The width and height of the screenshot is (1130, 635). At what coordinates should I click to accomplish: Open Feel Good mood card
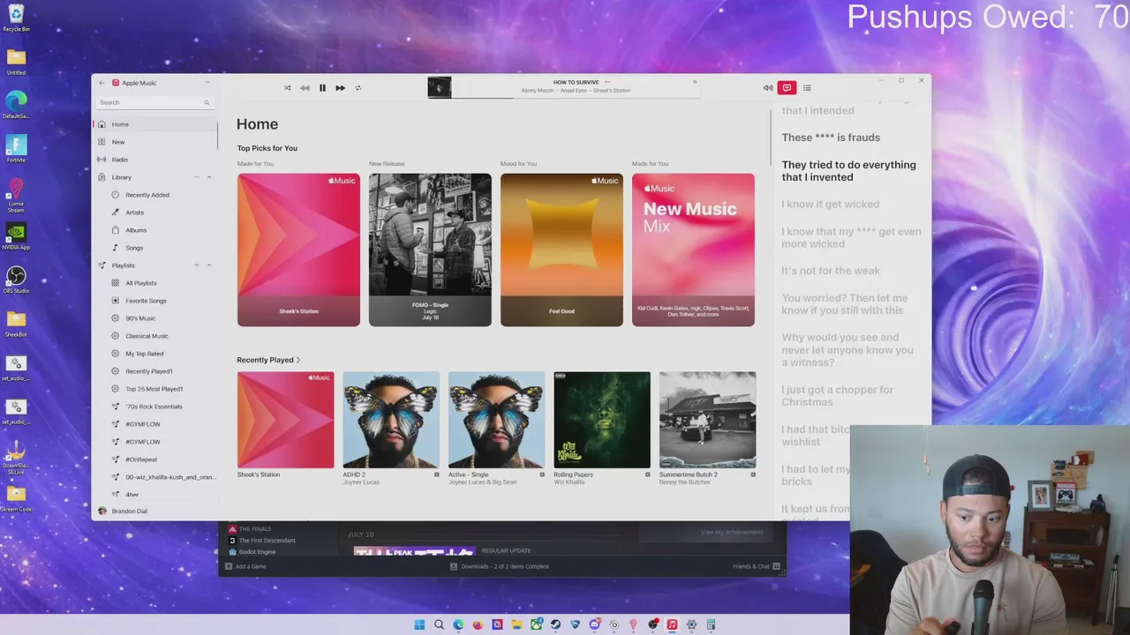[561, 250]
